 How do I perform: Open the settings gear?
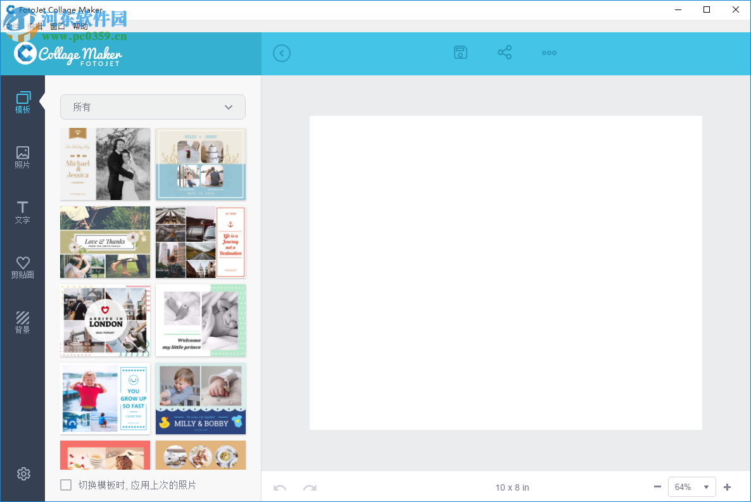(x=23, y=474)
